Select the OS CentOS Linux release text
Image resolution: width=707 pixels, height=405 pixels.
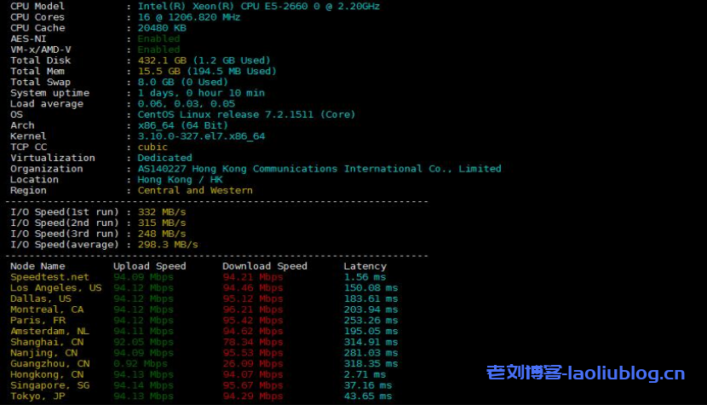(246, 114)
